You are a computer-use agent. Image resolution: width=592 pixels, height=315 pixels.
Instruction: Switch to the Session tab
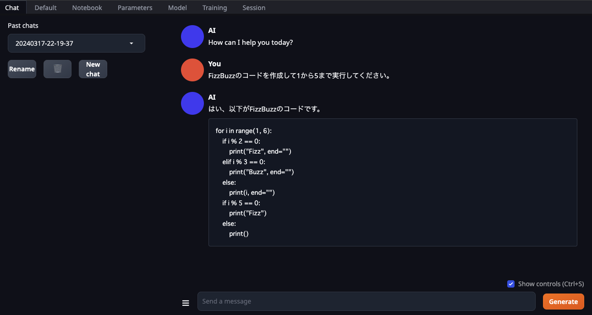(x=254, y=7)
